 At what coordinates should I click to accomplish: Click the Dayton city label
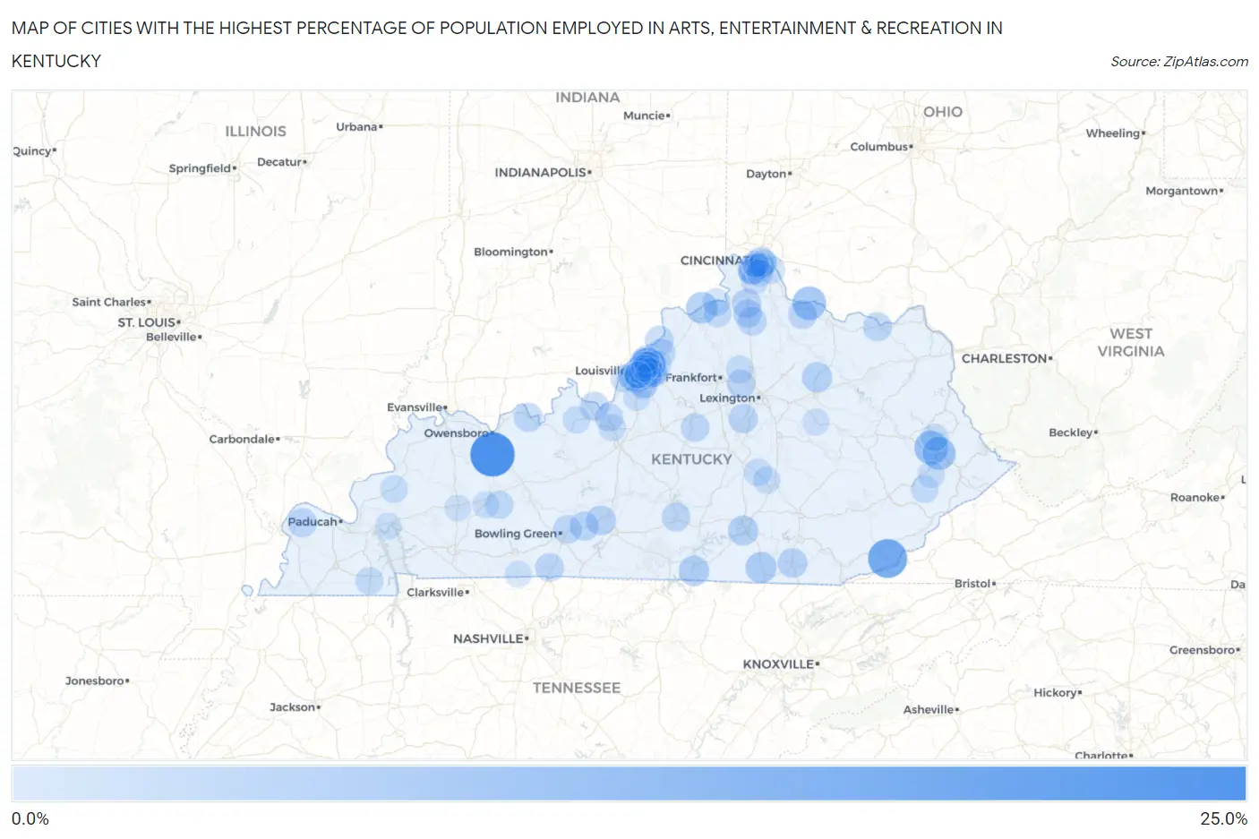coord(766,174)
